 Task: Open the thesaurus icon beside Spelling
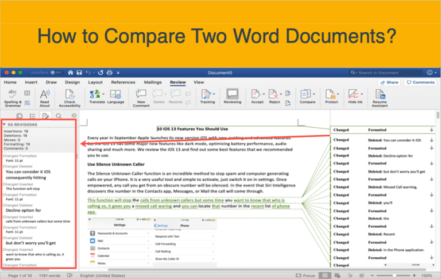27,93
